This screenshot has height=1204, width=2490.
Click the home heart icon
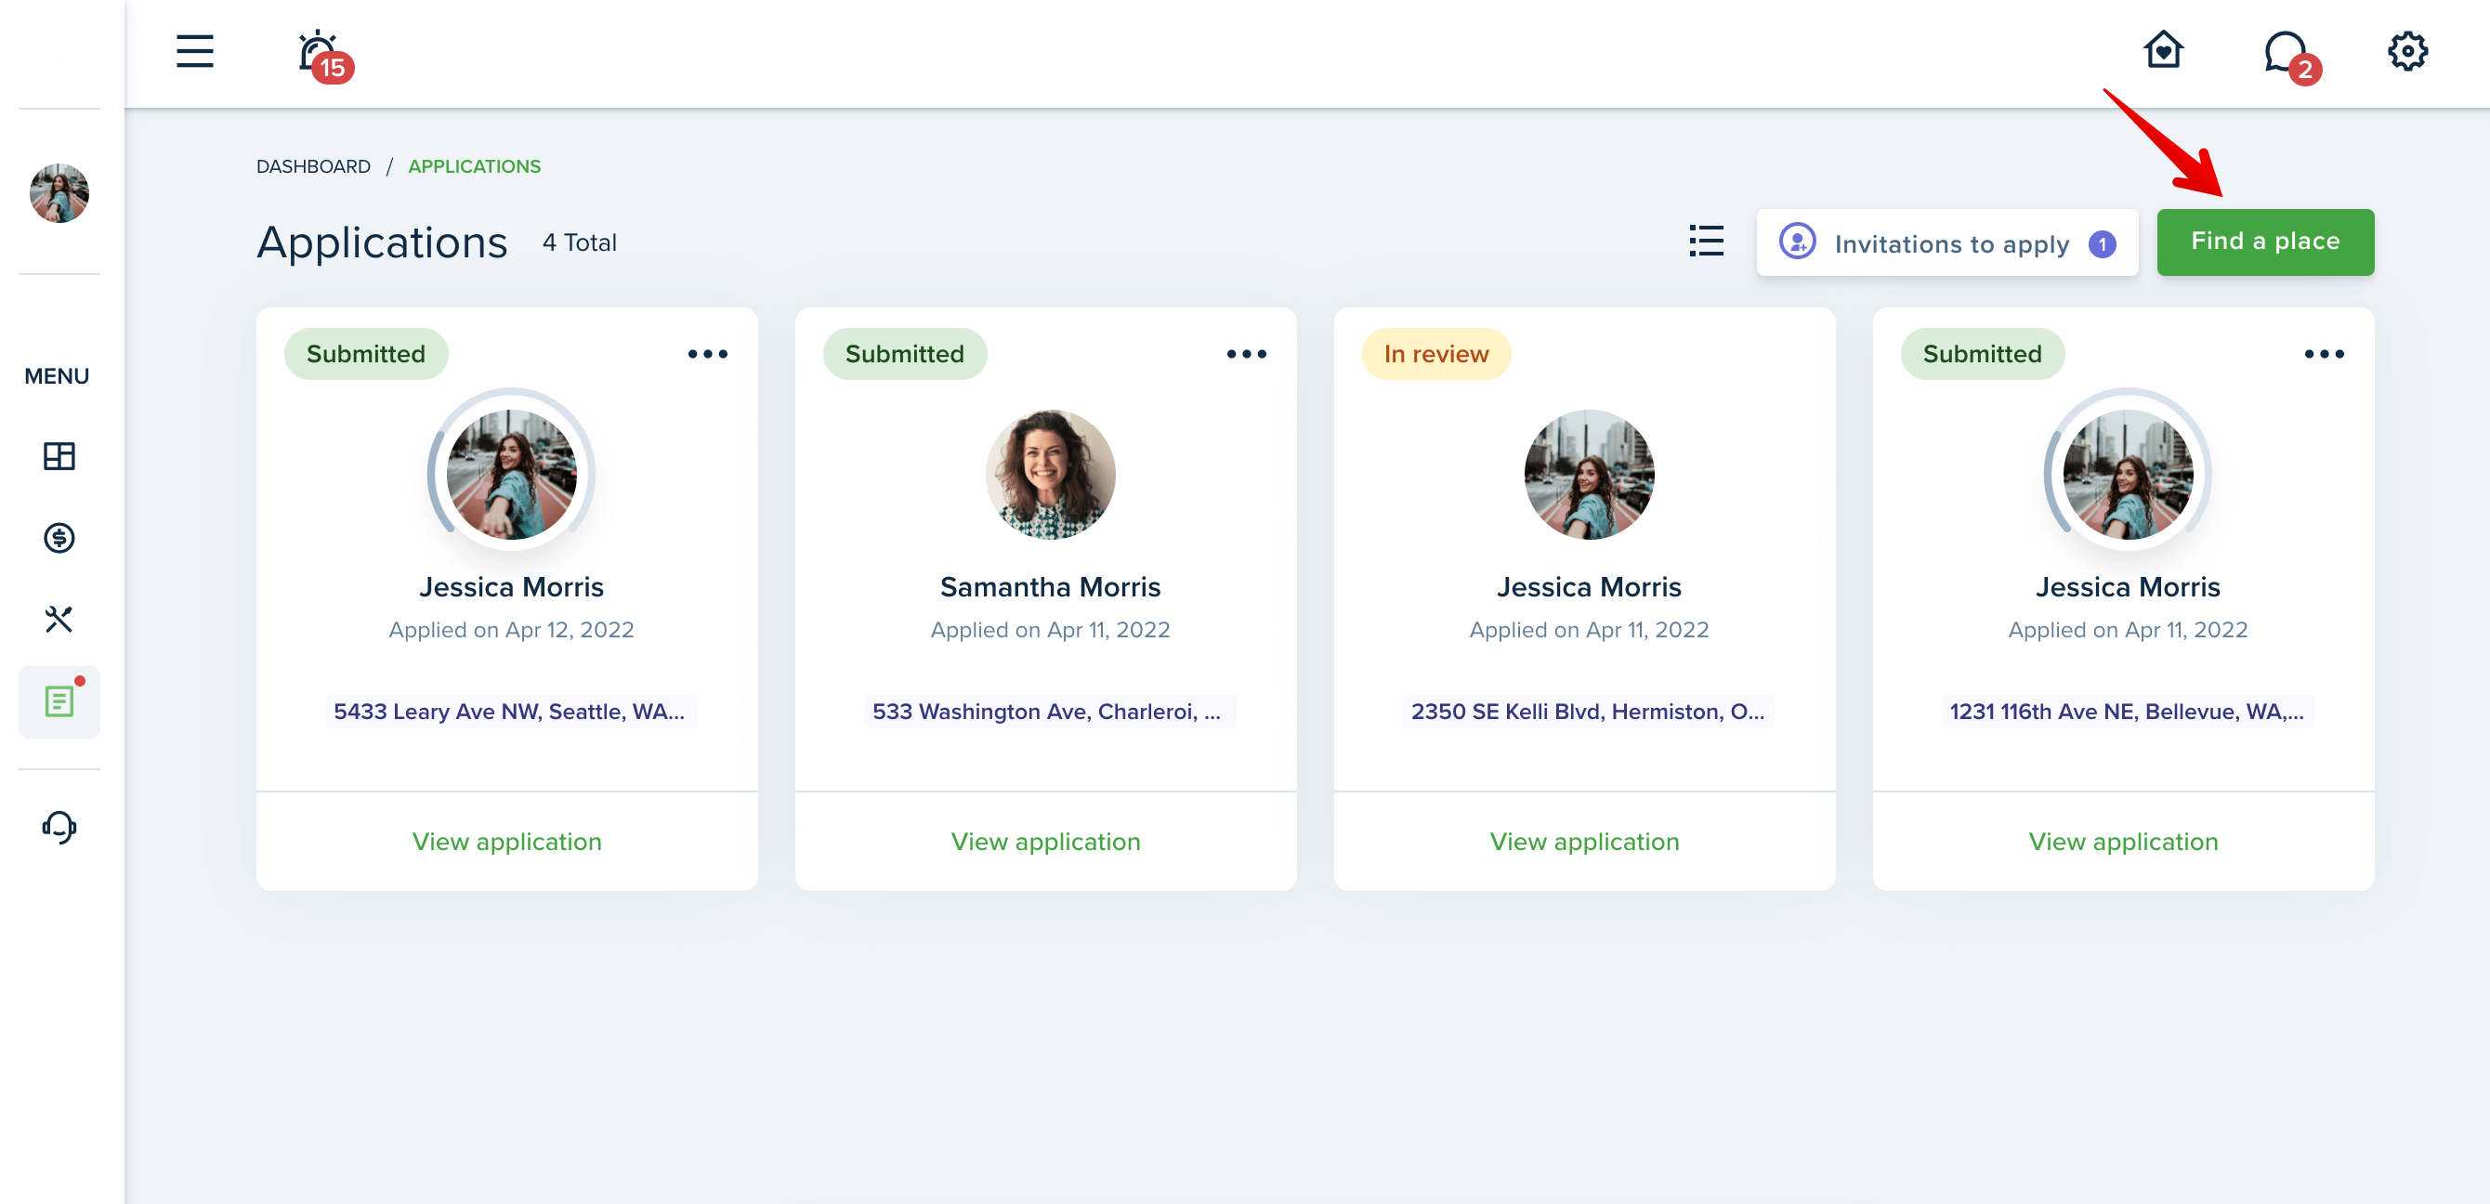click(x=2162, y=50)
